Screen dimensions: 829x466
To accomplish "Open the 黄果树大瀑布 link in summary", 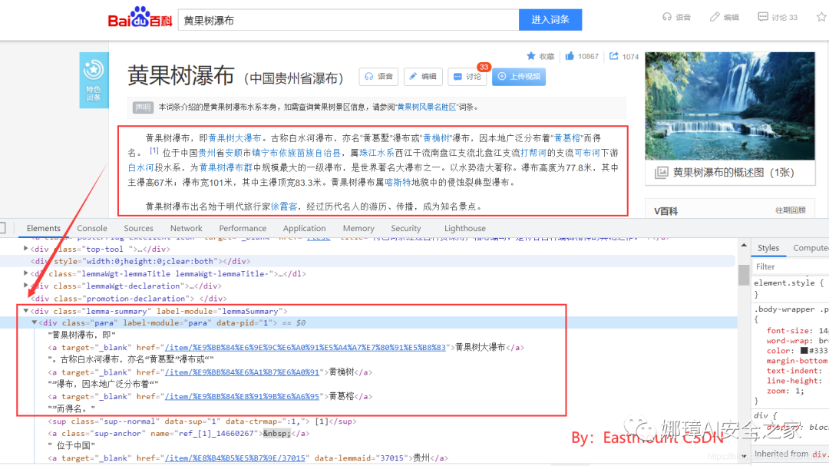I will [235, 138].
